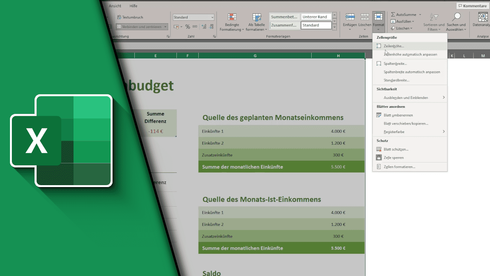490x276 pixels.
Task: Click the Sortieren und Filtern icon
Action: point(434,17)
